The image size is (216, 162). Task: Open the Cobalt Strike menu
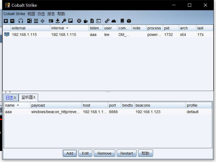pyautogui.click(x=15, y=14)
